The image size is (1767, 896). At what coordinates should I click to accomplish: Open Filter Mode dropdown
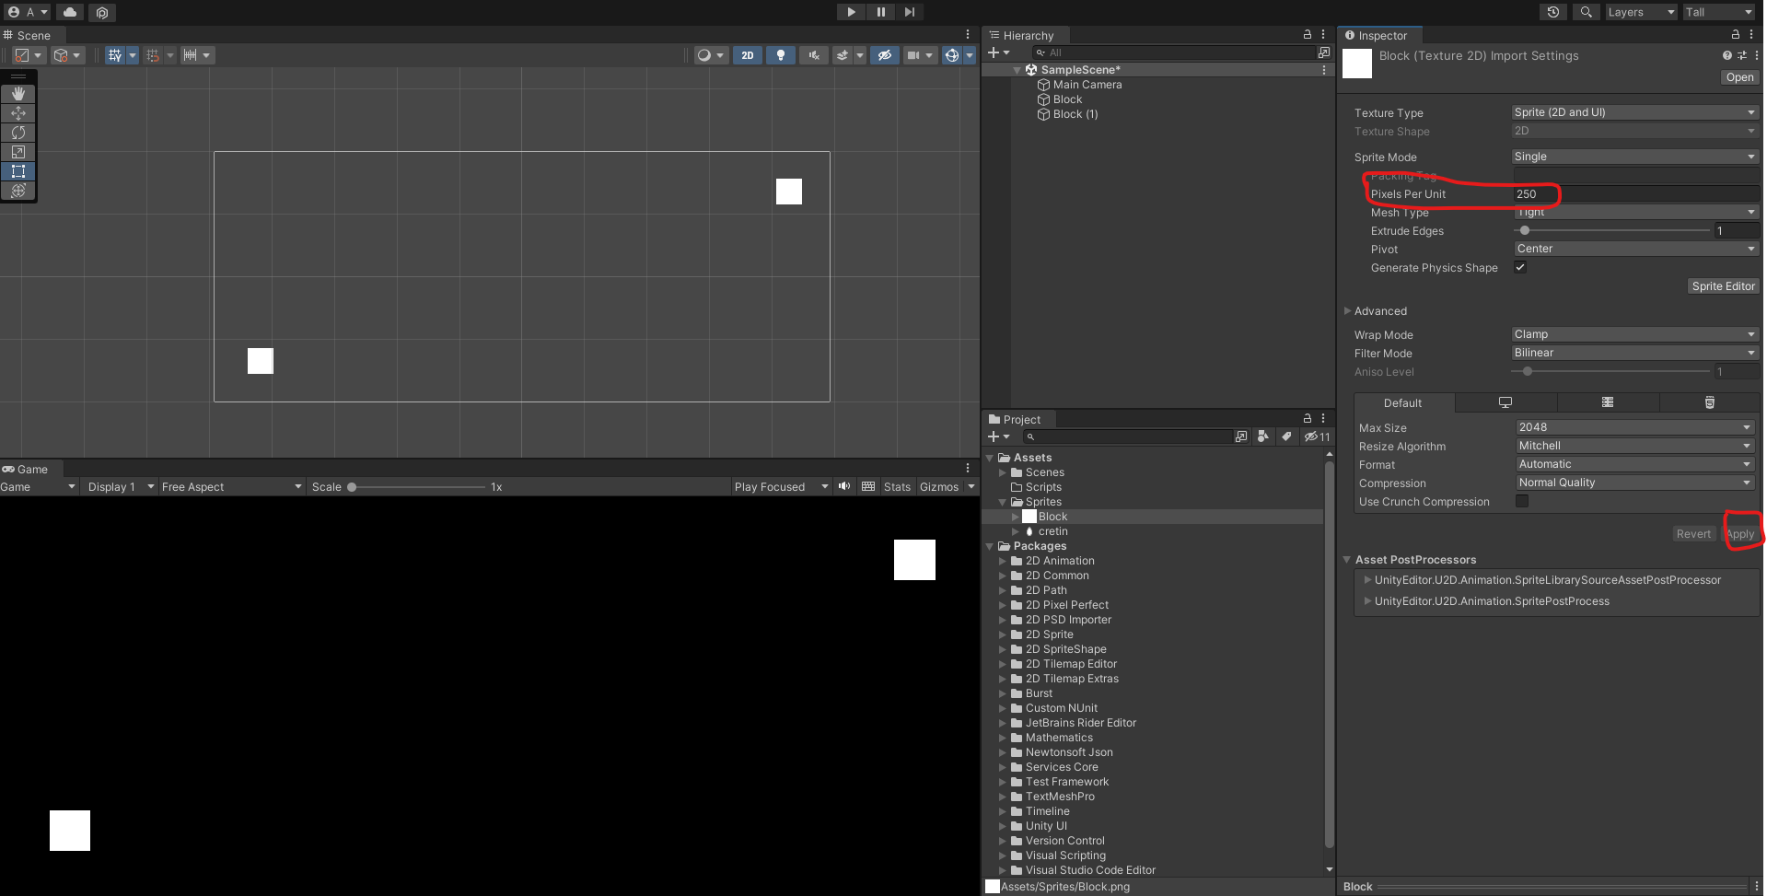click(x=1635, y=353)
